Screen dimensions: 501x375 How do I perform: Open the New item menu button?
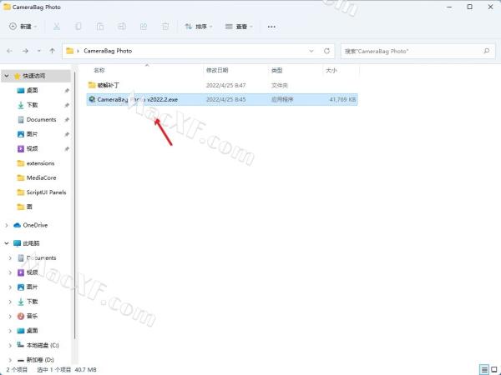pyautogui.click(x=23, y=27)
